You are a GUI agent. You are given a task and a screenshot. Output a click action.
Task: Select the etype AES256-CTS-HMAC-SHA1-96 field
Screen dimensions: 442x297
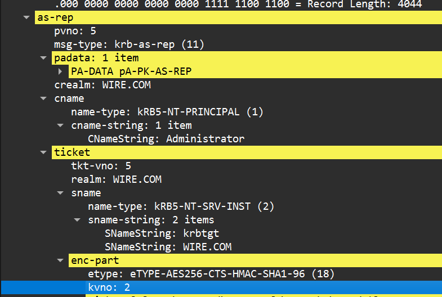click(x=211, y=274)
